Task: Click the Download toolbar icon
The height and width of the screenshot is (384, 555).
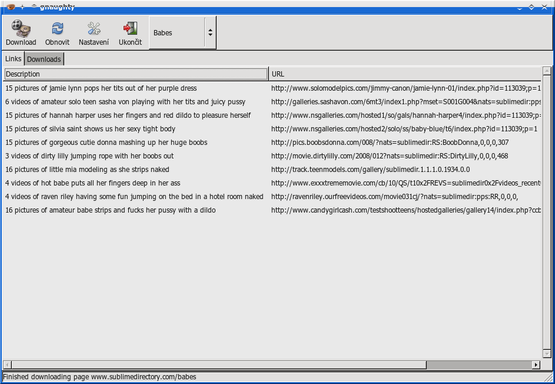Action: (x=21, y=32)
